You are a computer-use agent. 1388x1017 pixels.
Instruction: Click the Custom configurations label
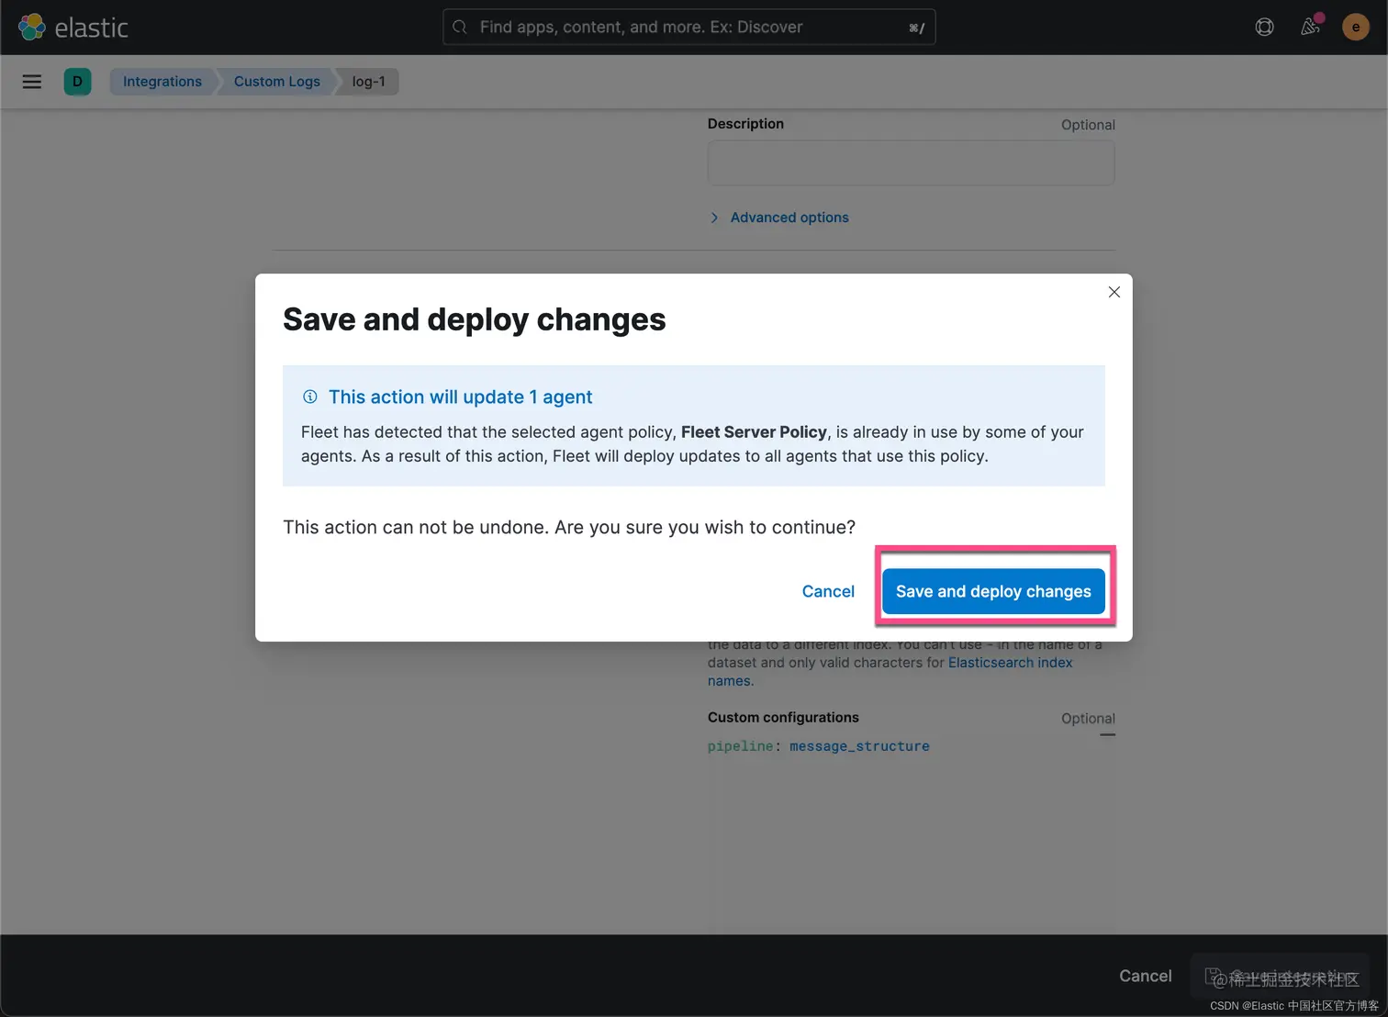point(783,718)
